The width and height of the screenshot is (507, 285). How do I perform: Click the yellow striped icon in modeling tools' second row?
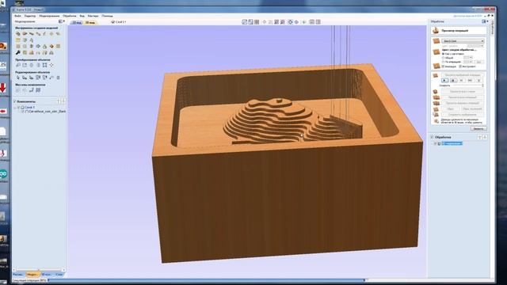(18, 40)
